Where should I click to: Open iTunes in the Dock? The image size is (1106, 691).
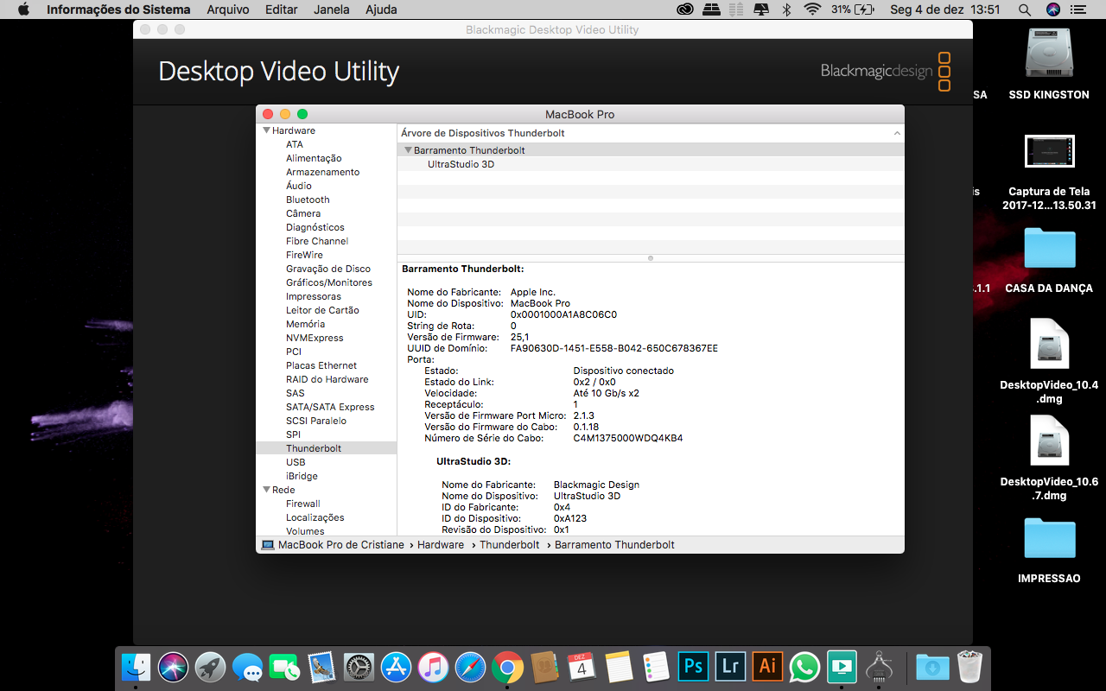pos(433,667)
